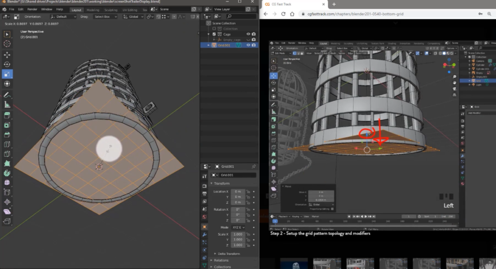The image size is (496, 269).
Task: Click the new view layer button
Action: pos(248,9)
